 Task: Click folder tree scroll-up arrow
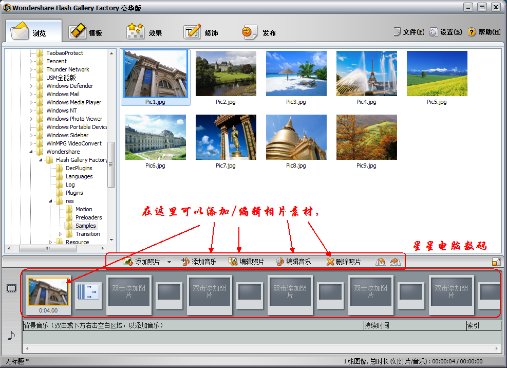111,53
